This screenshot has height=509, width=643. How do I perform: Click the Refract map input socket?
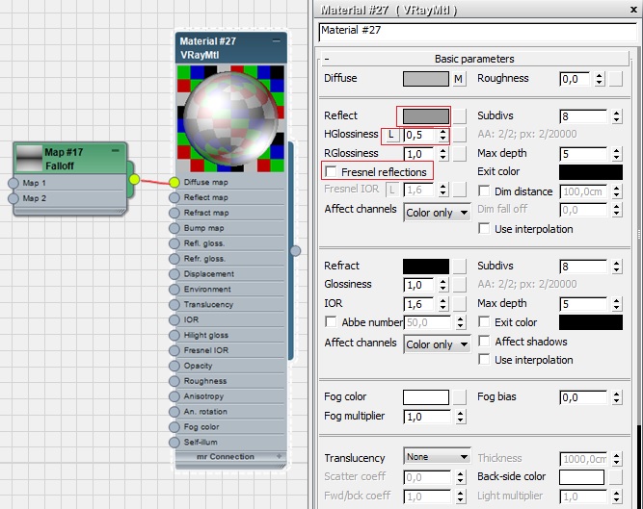coord(174,213)
